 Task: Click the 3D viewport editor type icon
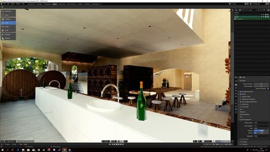2,141
